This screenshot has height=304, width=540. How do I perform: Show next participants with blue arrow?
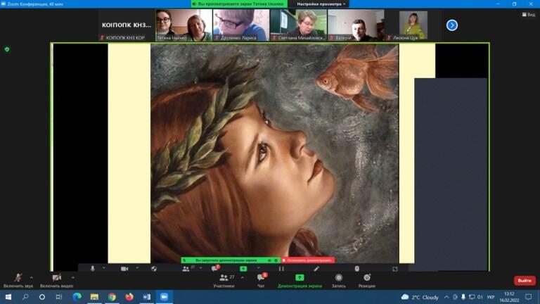pyautogui.click(x=452, y=25)
